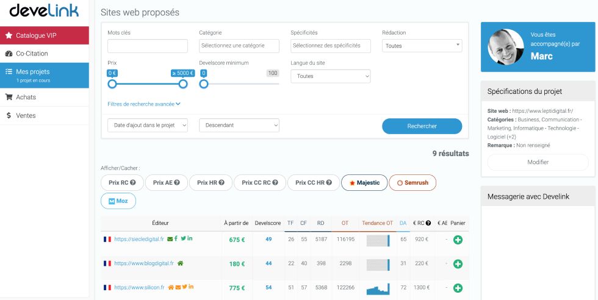
Task: Click the Tendance OT chart for silicon.fr
Action: click(x=378, y=289)
